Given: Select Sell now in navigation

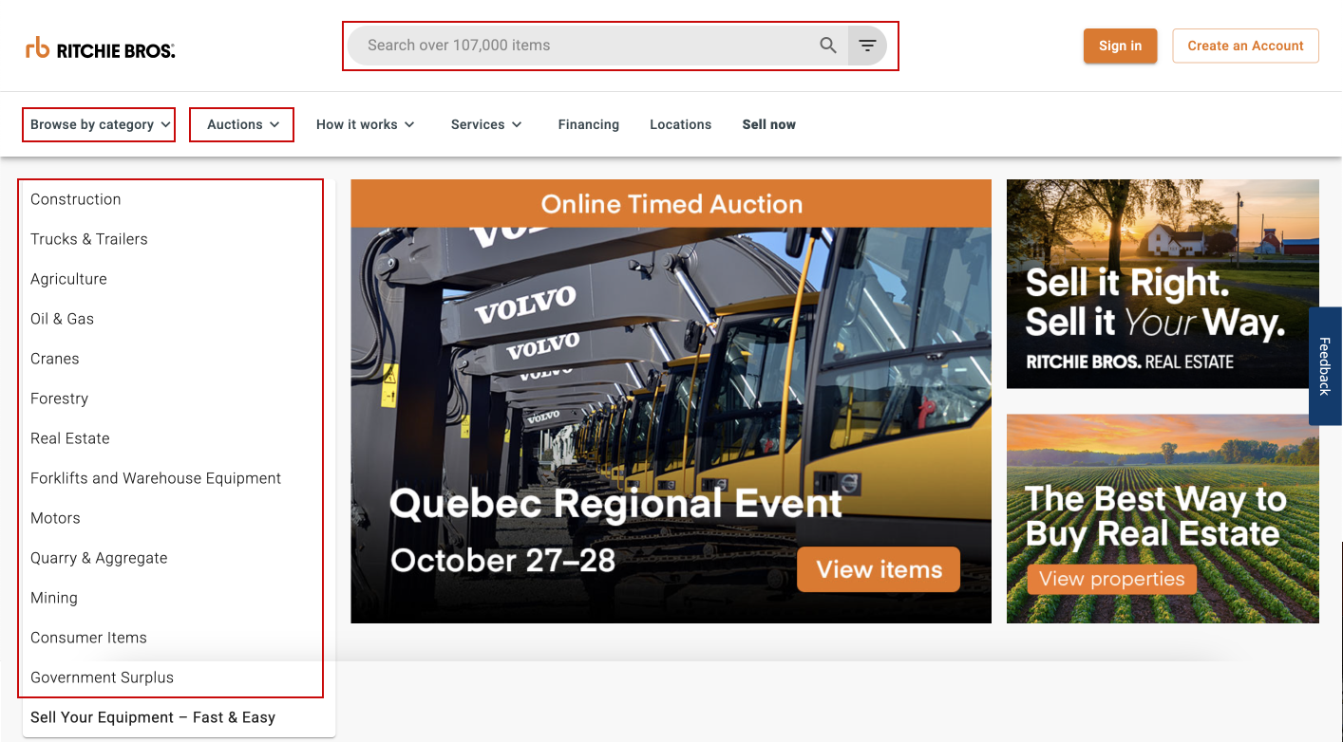Looking at the screenshot, I should pos(769,124).
